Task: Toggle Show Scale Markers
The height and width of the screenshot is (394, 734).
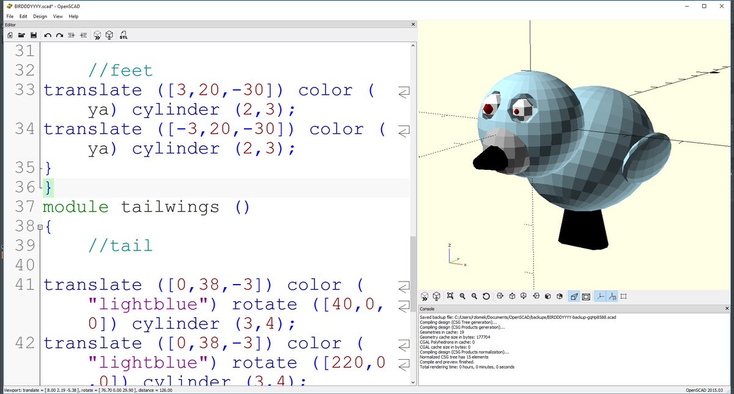Action: click(x=612, y=296)
